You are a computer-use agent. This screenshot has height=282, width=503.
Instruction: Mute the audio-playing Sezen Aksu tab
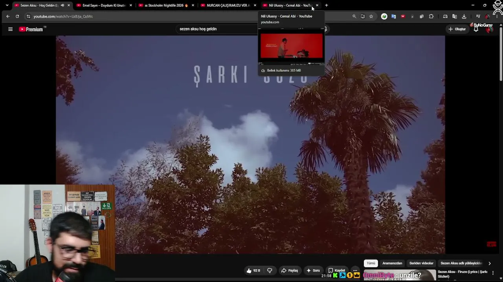pos(62,5)
